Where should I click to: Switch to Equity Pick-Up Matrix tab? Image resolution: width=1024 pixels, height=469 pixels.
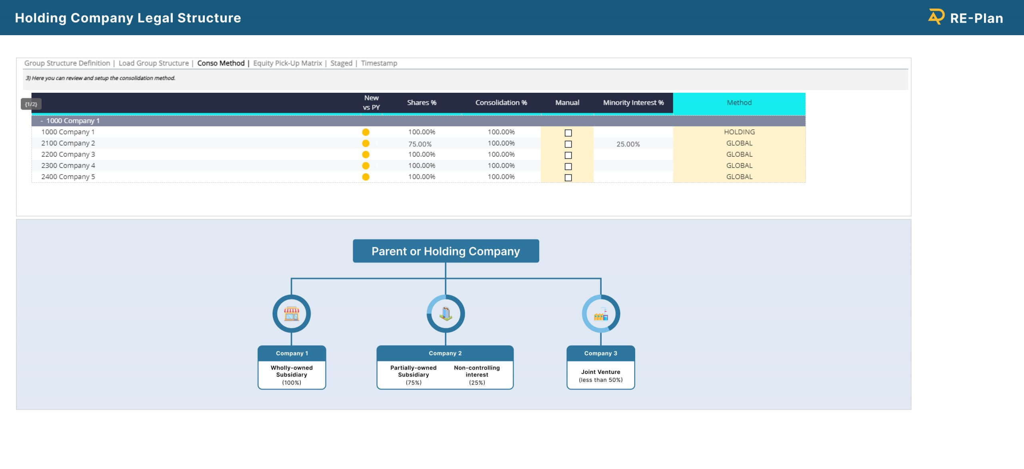(x=287, y=63)
